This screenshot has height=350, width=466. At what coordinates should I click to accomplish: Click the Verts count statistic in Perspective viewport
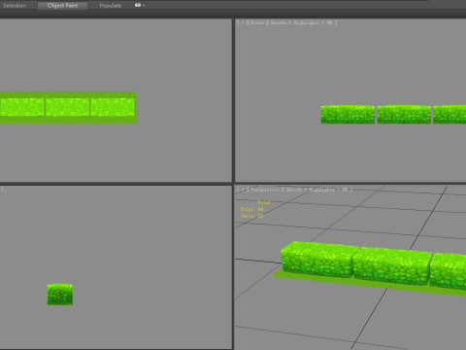coord(252,216)
